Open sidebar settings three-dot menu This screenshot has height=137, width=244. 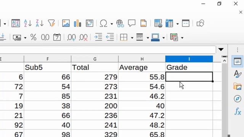coord(238,50)
